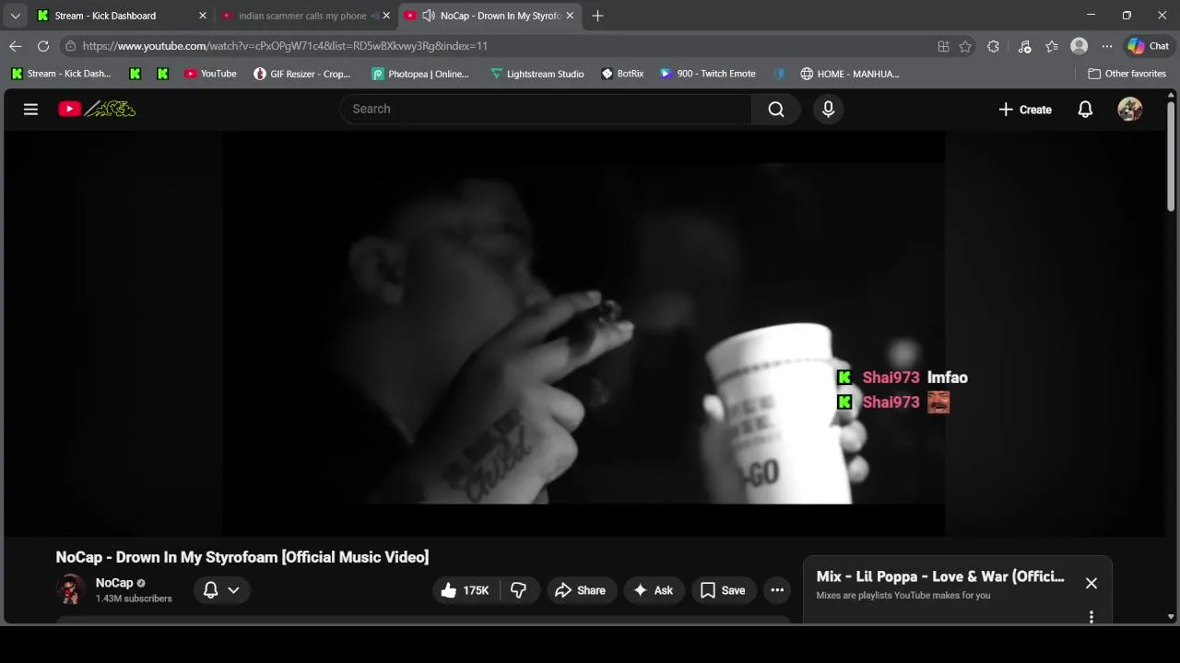Open browser extensions puzzle icon

[x=993, y=46]
